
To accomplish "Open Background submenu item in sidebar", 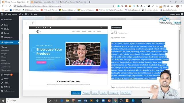I will 5,64.
